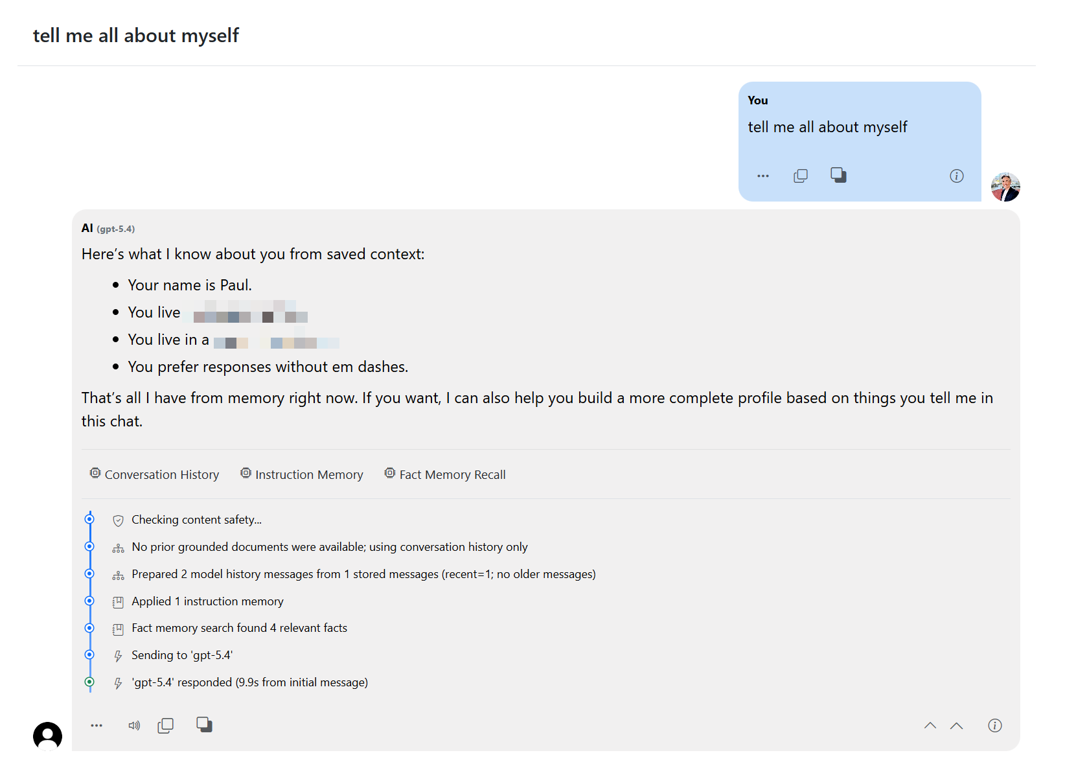Copy the user message with the copy icon

coord(801,175)
